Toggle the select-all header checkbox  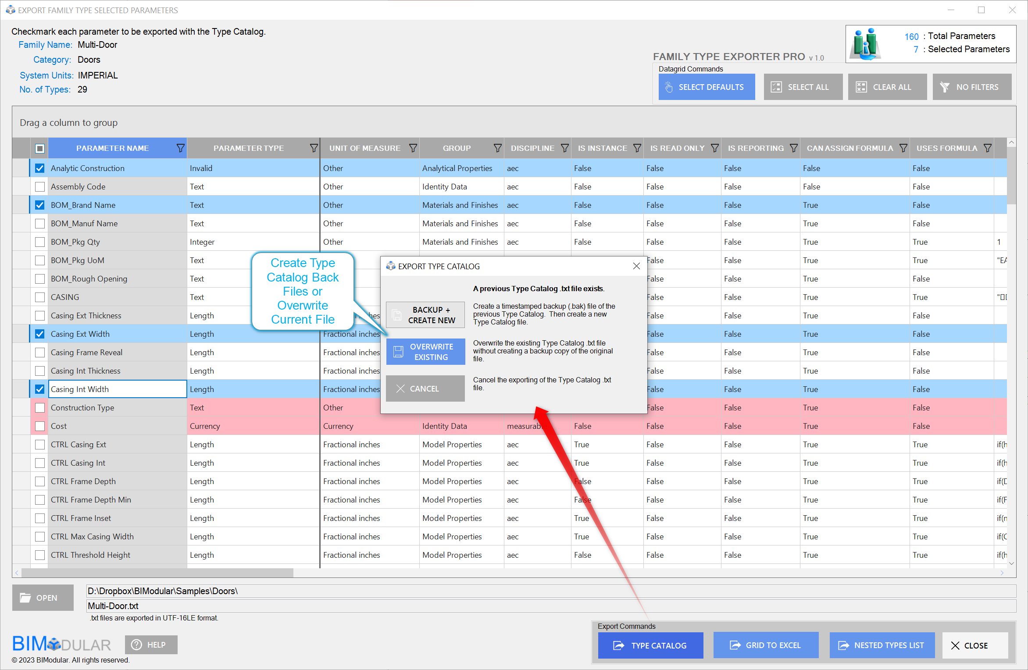click(39, 148)
